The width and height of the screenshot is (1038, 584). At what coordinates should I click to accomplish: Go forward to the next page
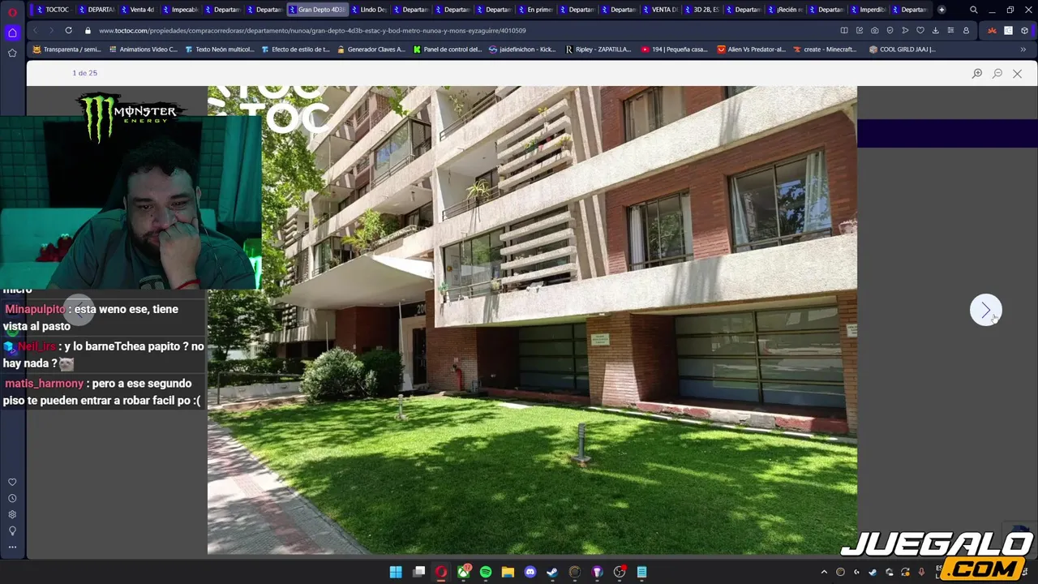[x=50, y=31]
